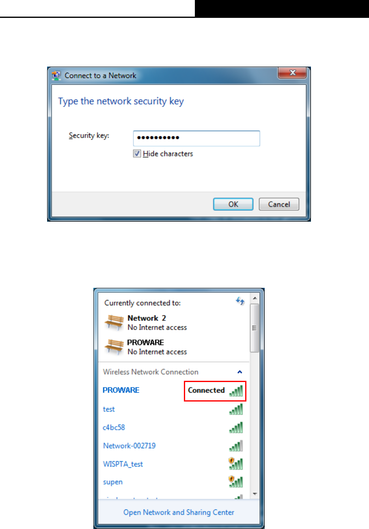Click the shielded signal icon for supen
369x529 pixels.
236,482
